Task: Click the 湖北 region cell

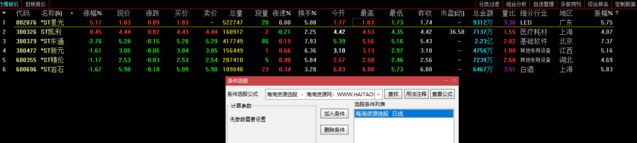Action: (566, 60)
